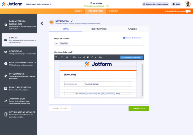
Task: Toggle Prévisualiser le formulaire switch
Action: 188,11
